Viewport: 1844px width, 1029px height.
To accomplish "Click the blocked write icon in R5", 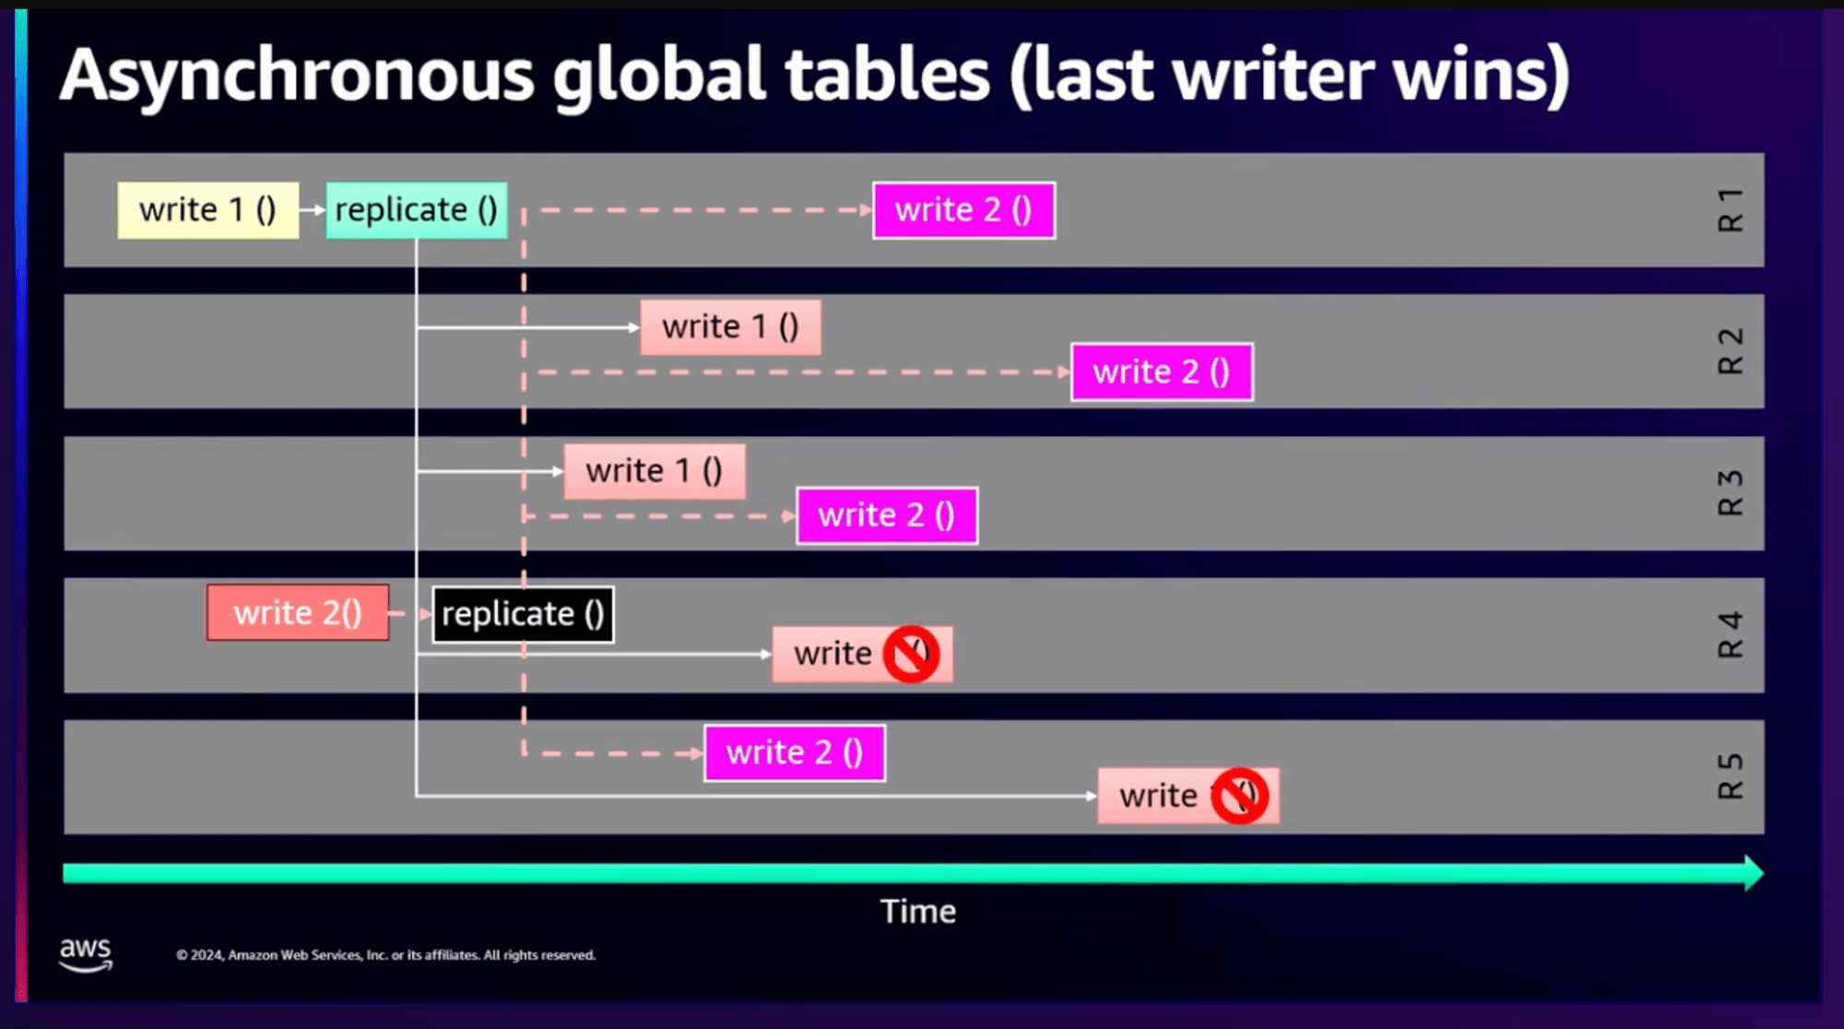I will [x=1243, y=793].
